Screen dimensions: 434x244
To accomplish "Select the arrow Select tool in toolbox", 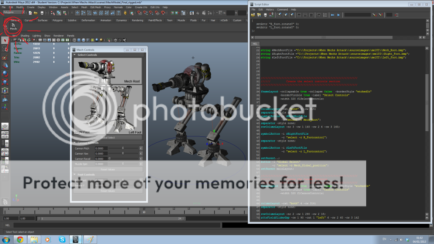I will (x=5, y=41).
